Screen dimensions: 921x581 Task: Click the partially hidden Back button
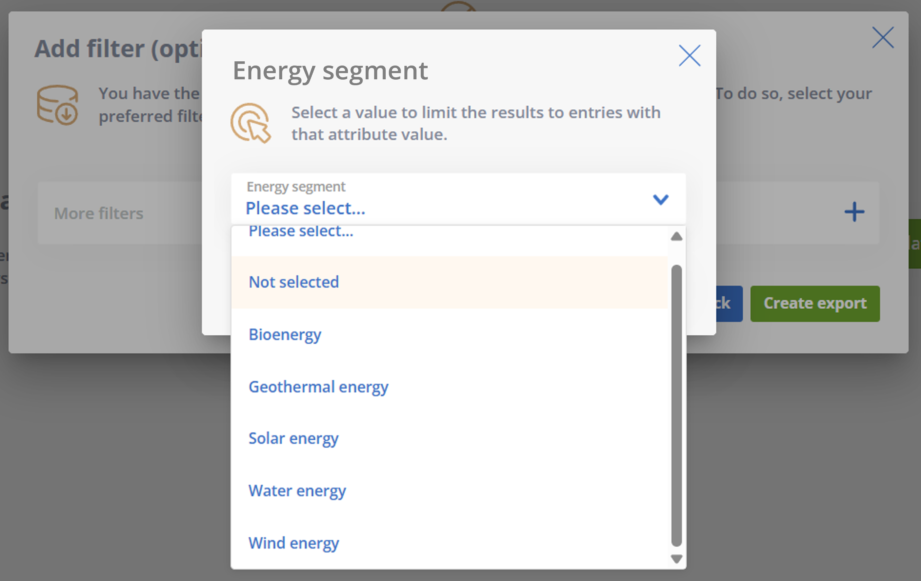pos(730,303)
